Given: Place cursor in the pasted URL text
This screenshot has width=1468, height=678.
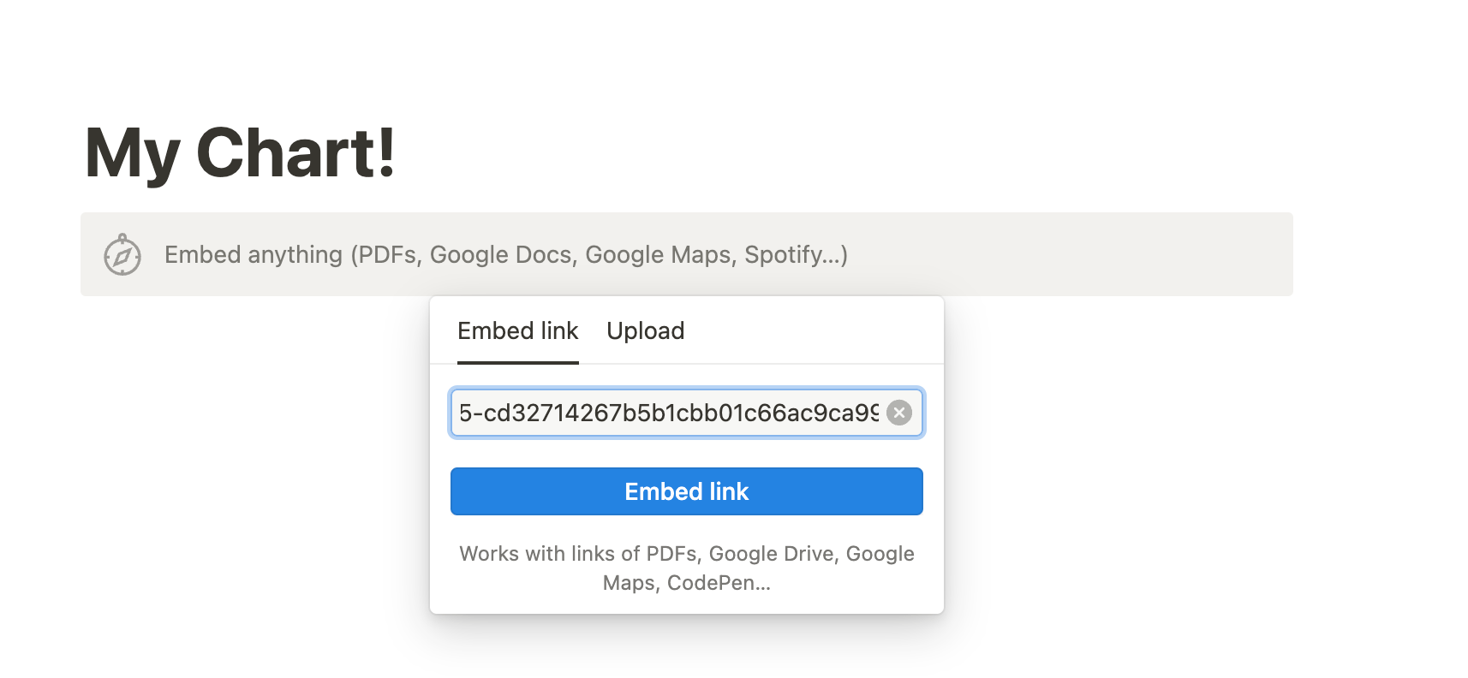Looking at the screenshot, I should [x=669, y=413].
